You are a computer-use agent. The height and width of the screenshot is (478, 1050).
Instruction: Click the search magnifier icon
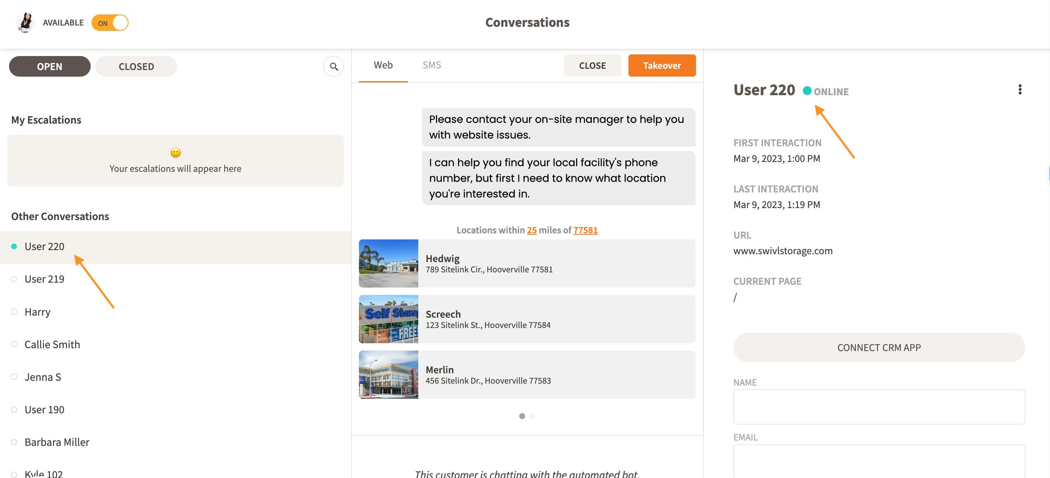coord(333,66)
